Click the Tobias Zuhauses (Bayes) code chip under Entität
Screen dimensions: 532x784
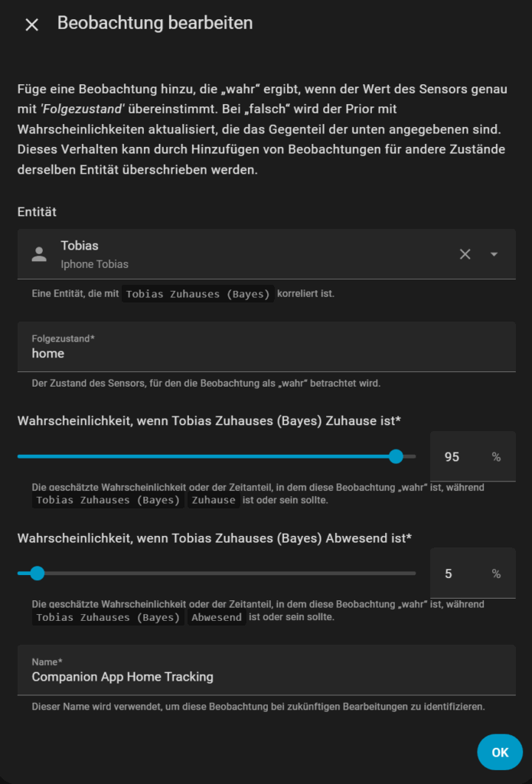pyautogui.click(x=198, y=294)
